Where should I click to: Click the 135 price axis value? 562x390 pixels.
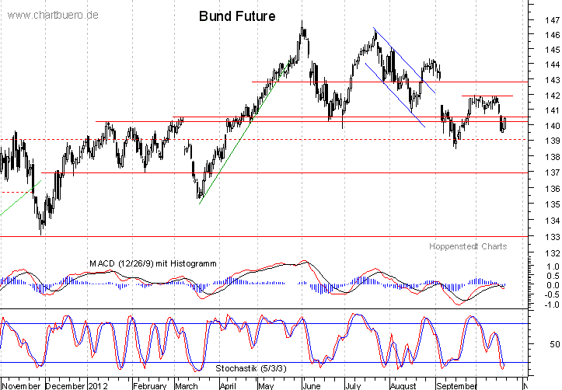(552, 204)
